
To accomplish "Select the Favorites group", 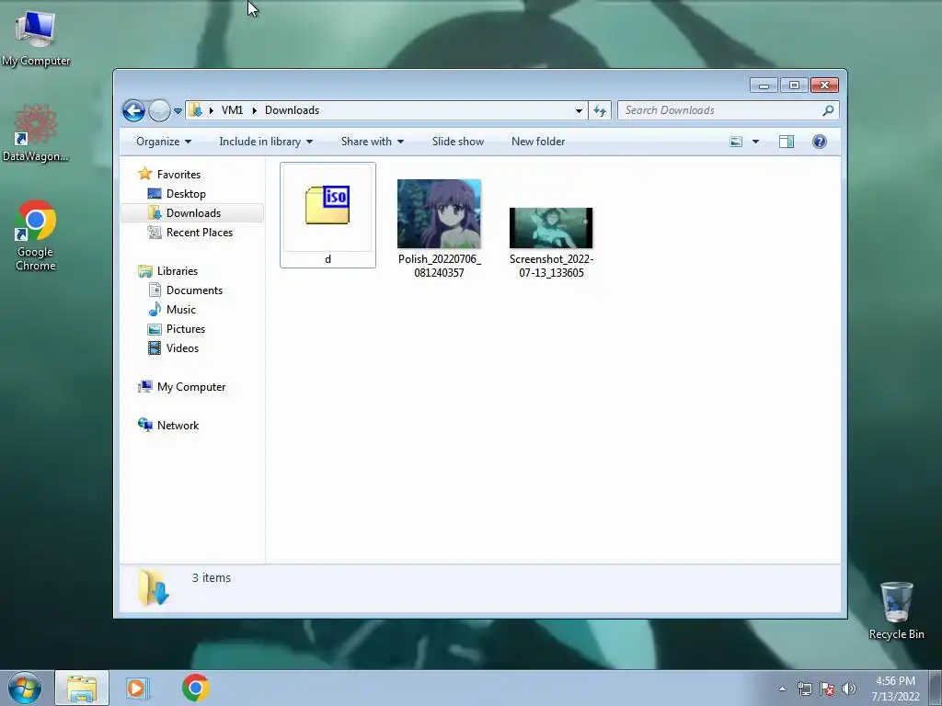I will pos(178,174).
